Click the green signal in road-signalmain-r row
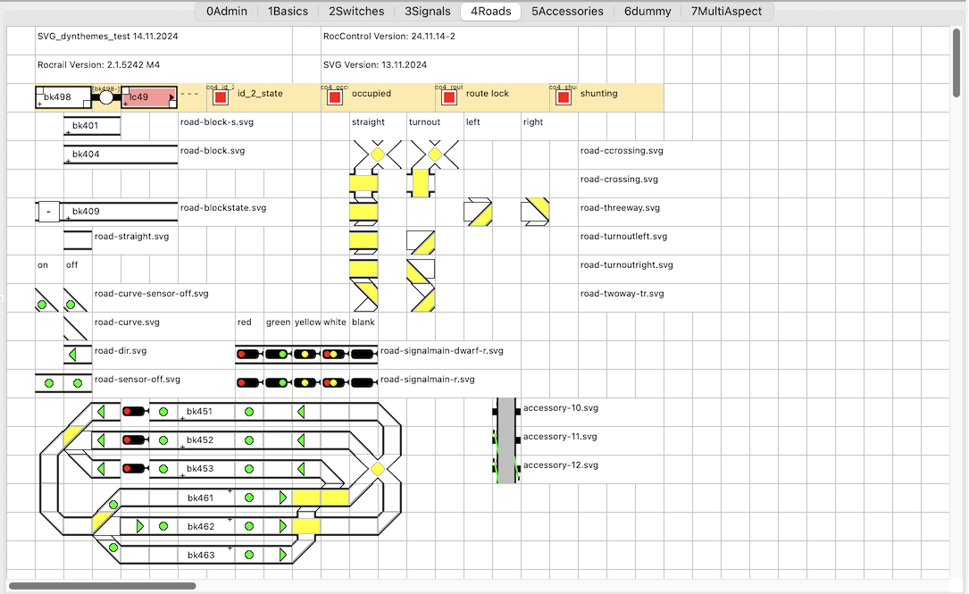This screenshot has height=594, width=969. pos(277,383)
